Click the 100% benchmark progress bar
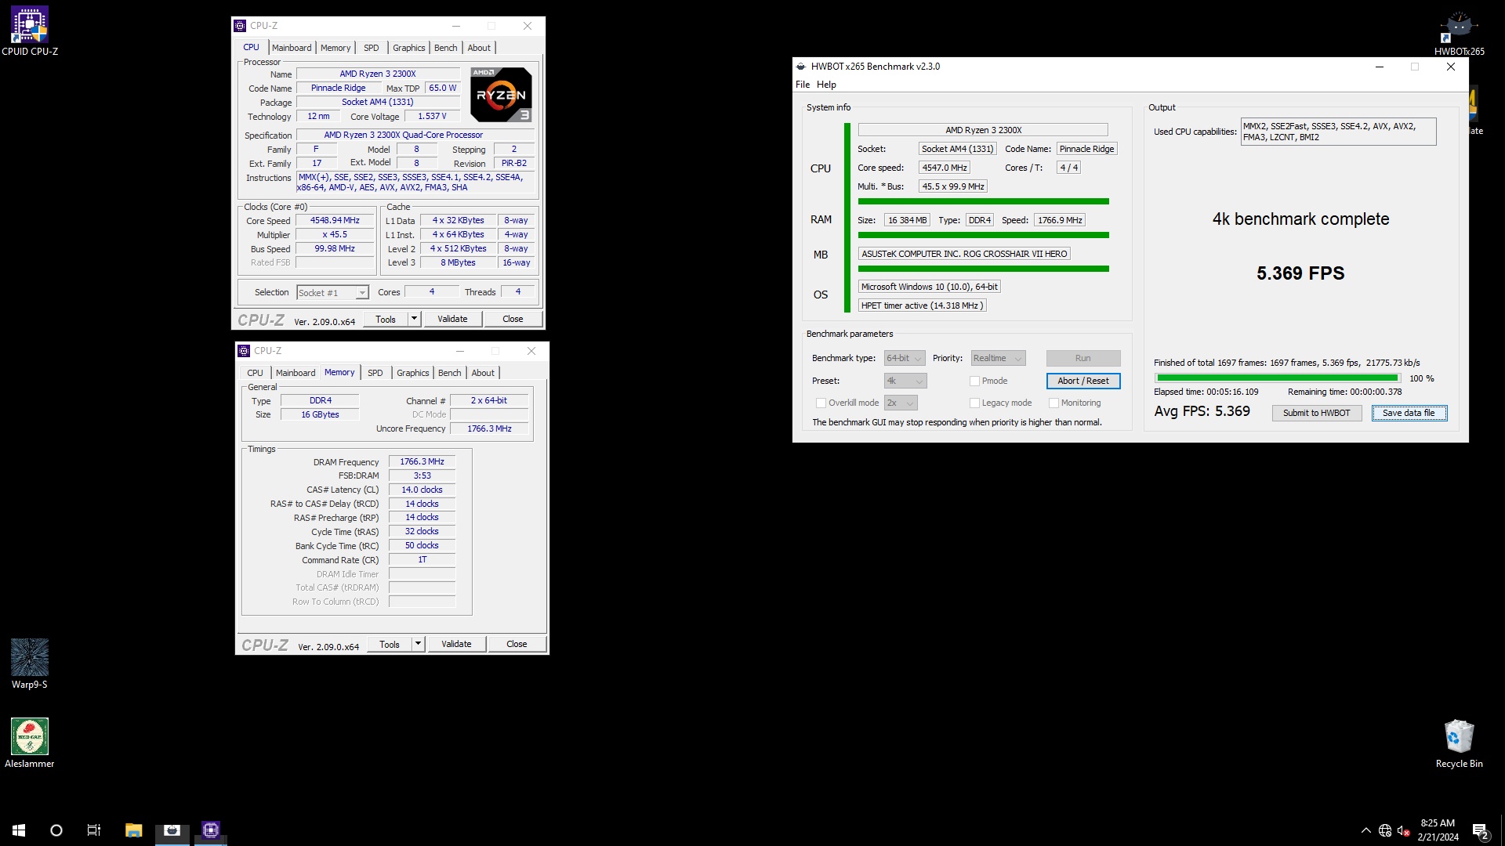 click(1278, 378)
